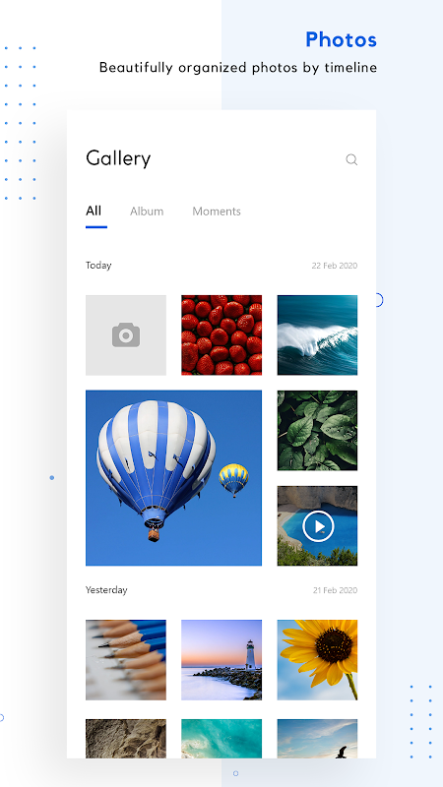Click the 'Beautifully organized photos by timeline' caption
The height and width of the screenshot is (787, 443).
[x=238, y=67]
